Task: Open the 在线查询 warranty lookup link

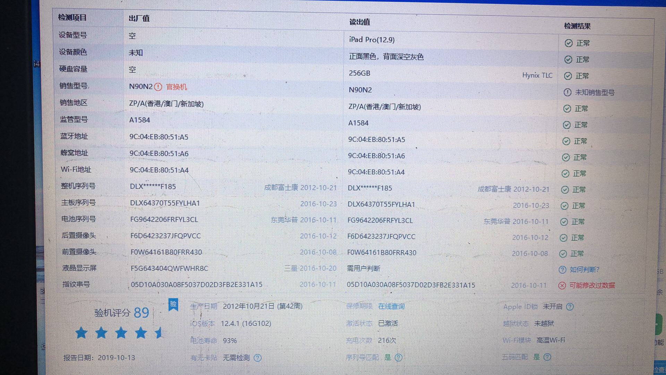Action: 391,306
